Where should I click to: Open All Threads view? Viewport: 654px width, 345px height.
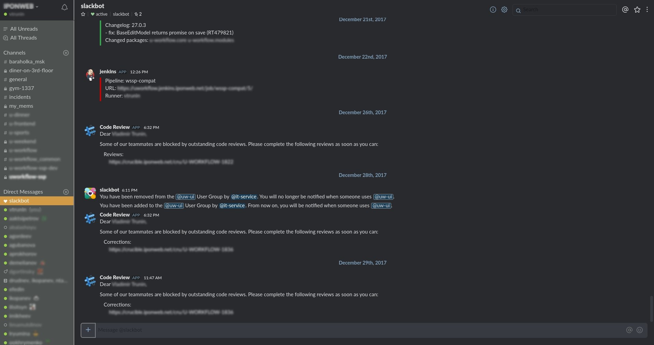tap(23, 38)
